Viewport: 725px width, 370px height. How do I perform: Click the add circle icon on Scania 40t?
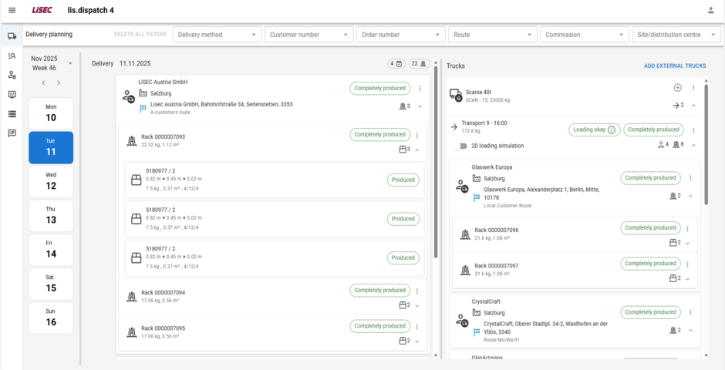coord(677,88)
